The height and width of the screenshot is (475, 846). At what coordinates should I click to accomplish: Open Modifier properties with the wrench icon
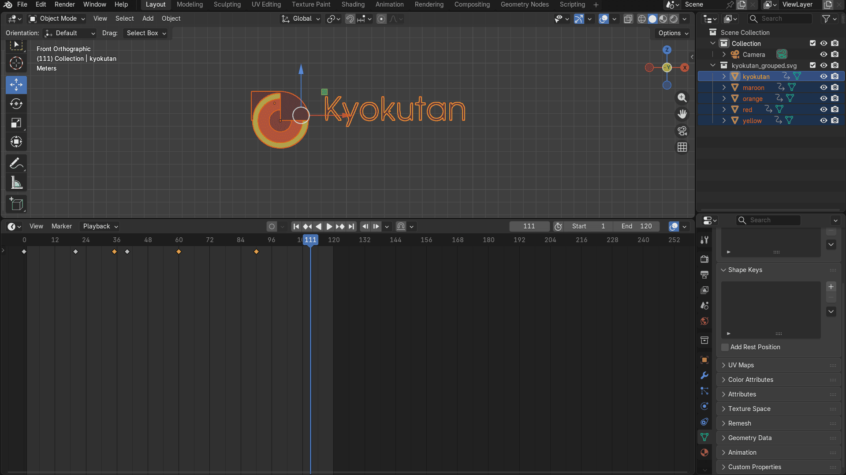click(704, 375)
